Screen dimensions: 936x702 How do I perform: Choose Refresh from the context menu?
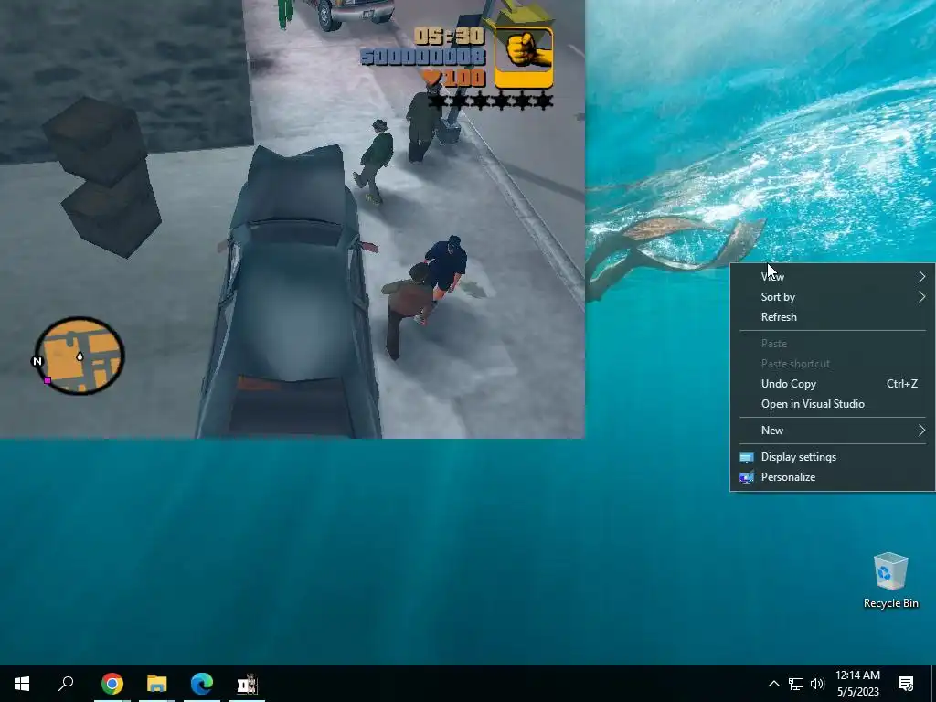[x=833, y=317]
